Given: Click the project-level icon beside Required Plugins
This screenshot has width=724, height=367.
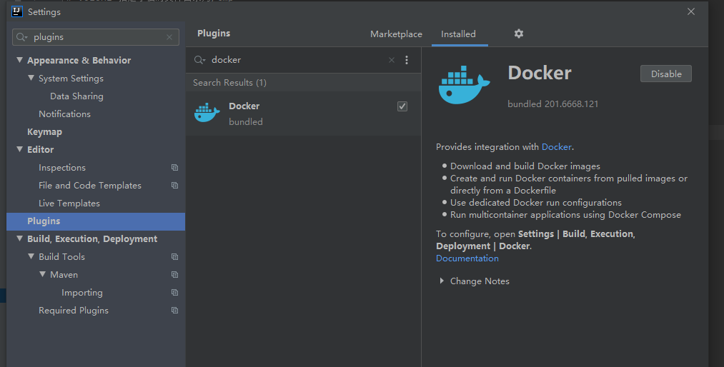Looking at the screenshot, I should tap(174, 311).
